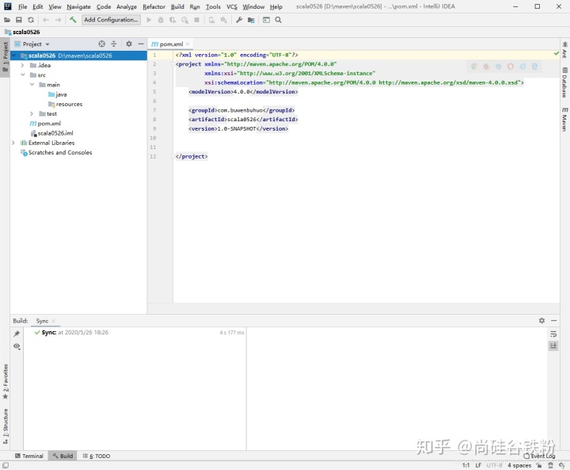
Task: Click the Run with Coverage icon
Action: pos(173,20)
